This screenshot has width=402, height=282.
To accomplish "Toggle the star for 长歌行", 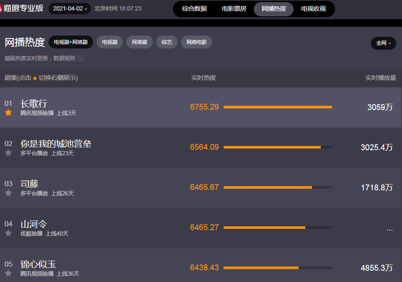I will coord(8,113).
